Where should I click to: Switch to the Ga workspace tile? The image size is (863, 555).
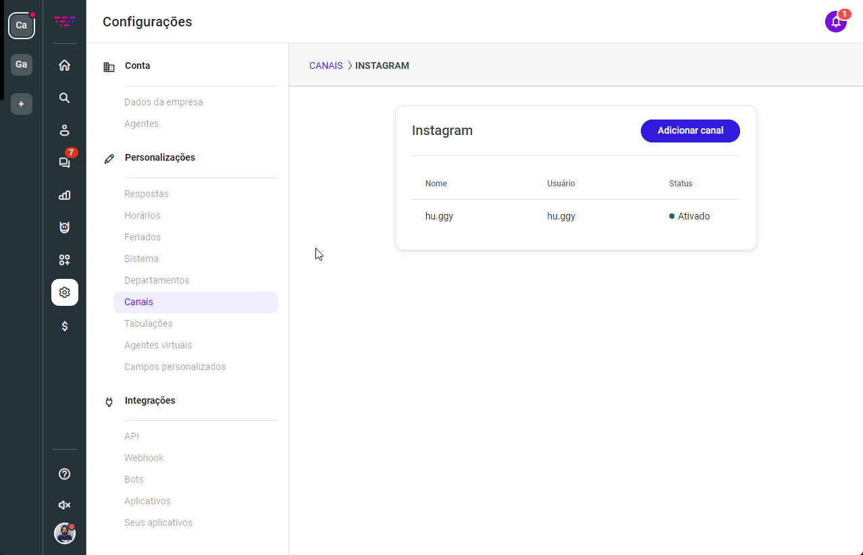(22, 64)
